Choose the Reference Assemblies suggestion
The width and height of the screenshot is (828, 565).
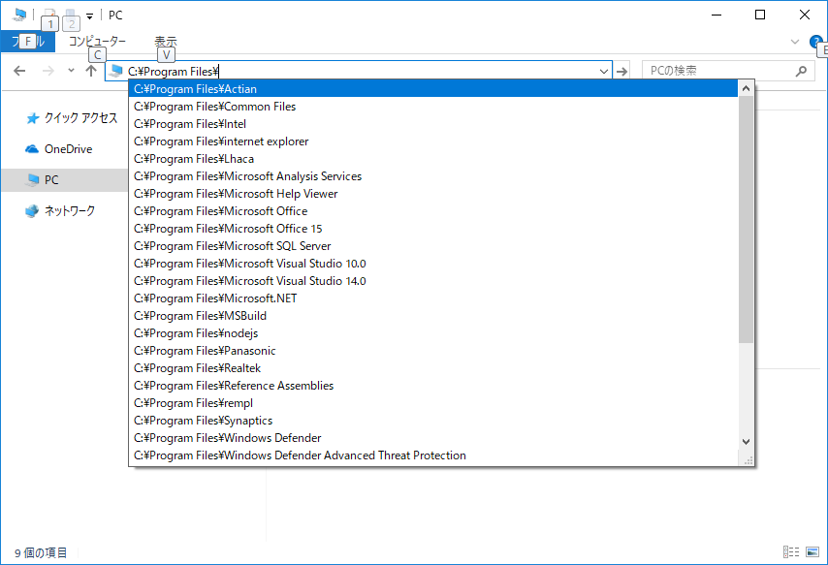[433, 385]
